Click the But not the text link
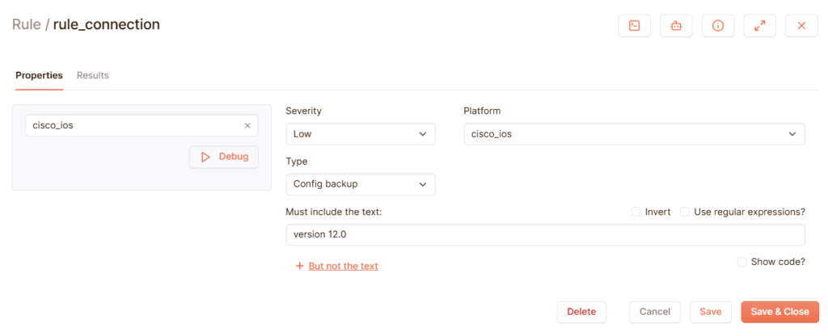The image size is (828, 336). pos(343,266)
